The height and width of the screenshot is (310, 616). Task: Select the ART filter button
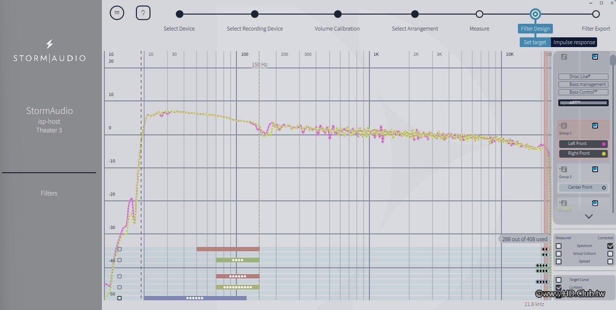point(583,103)
